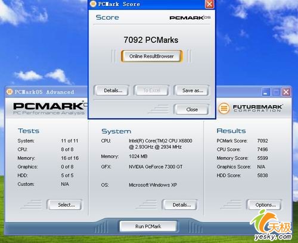Open Details... under the System section
Image resolution: width=298 pixels, height=243 pixels.
tap(181, 205)
